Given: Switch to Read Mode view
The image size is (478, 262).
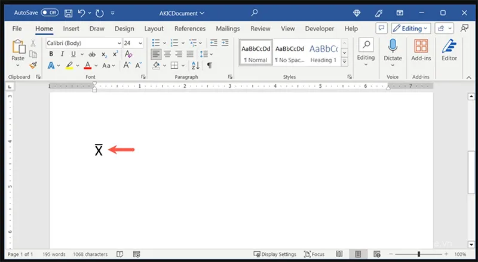Looking at the screenshot, I should [339, 254].
